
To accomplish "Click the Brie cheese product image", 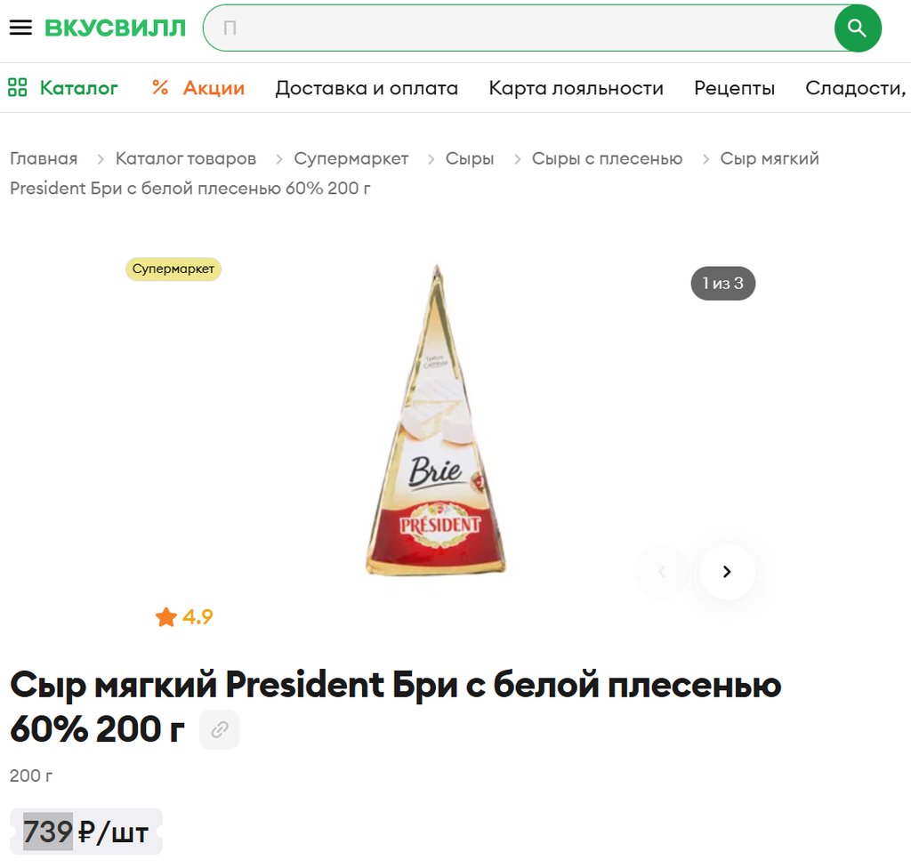I will [x=436, y=420].
